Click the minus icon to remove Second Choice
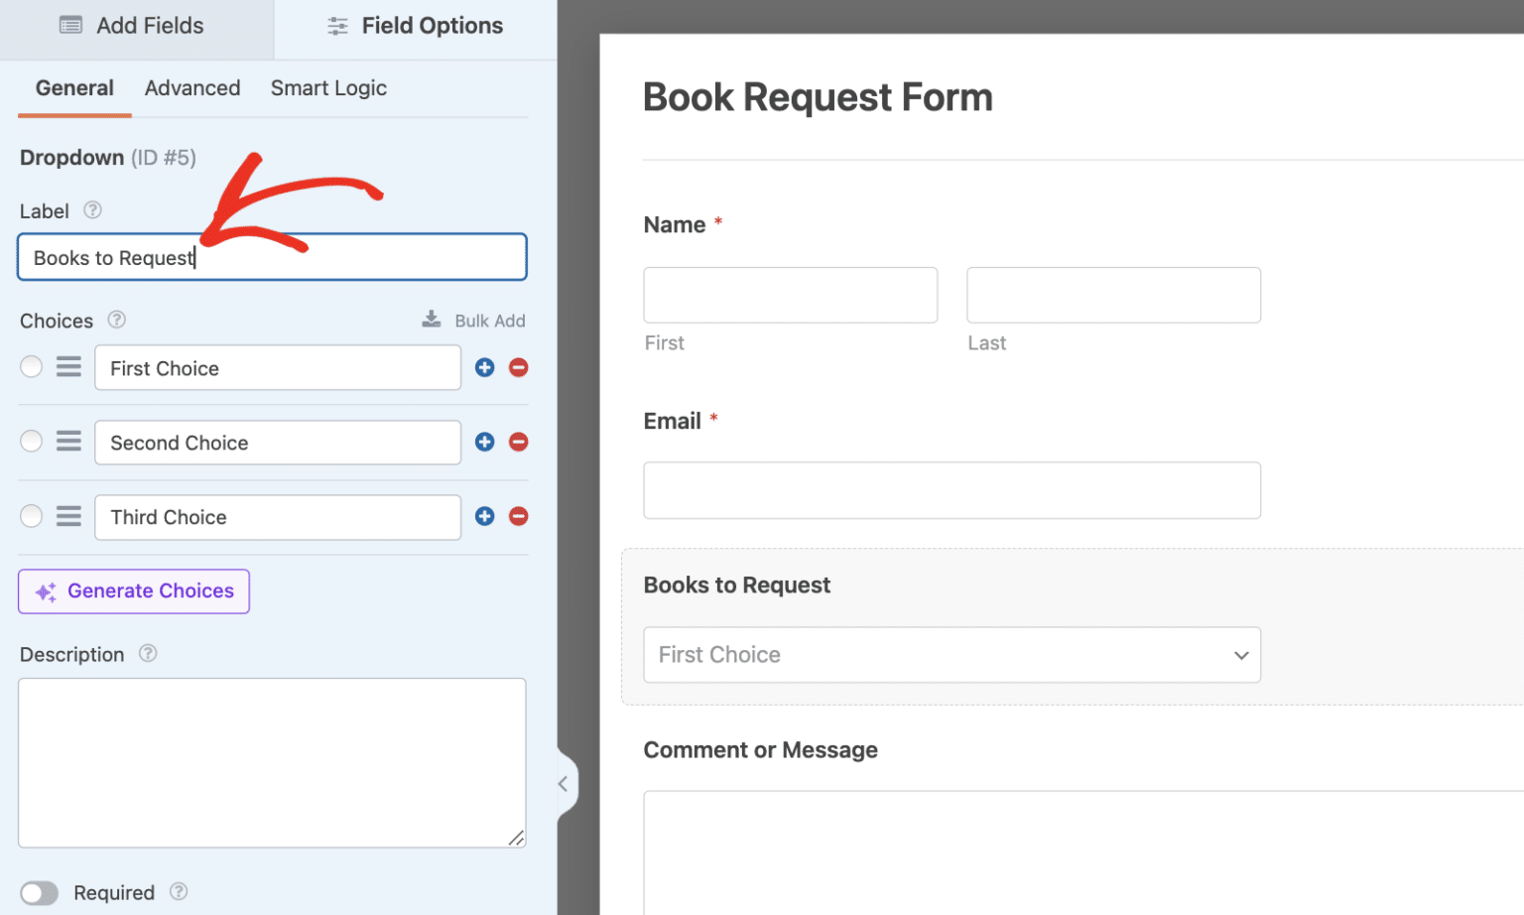 518,442
